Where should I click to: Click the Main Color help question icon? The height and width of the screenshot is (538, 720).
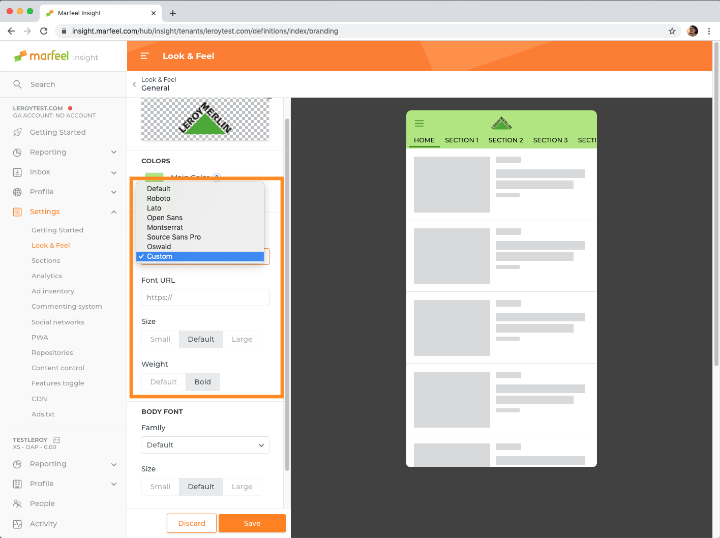click(x=217, y=177)
